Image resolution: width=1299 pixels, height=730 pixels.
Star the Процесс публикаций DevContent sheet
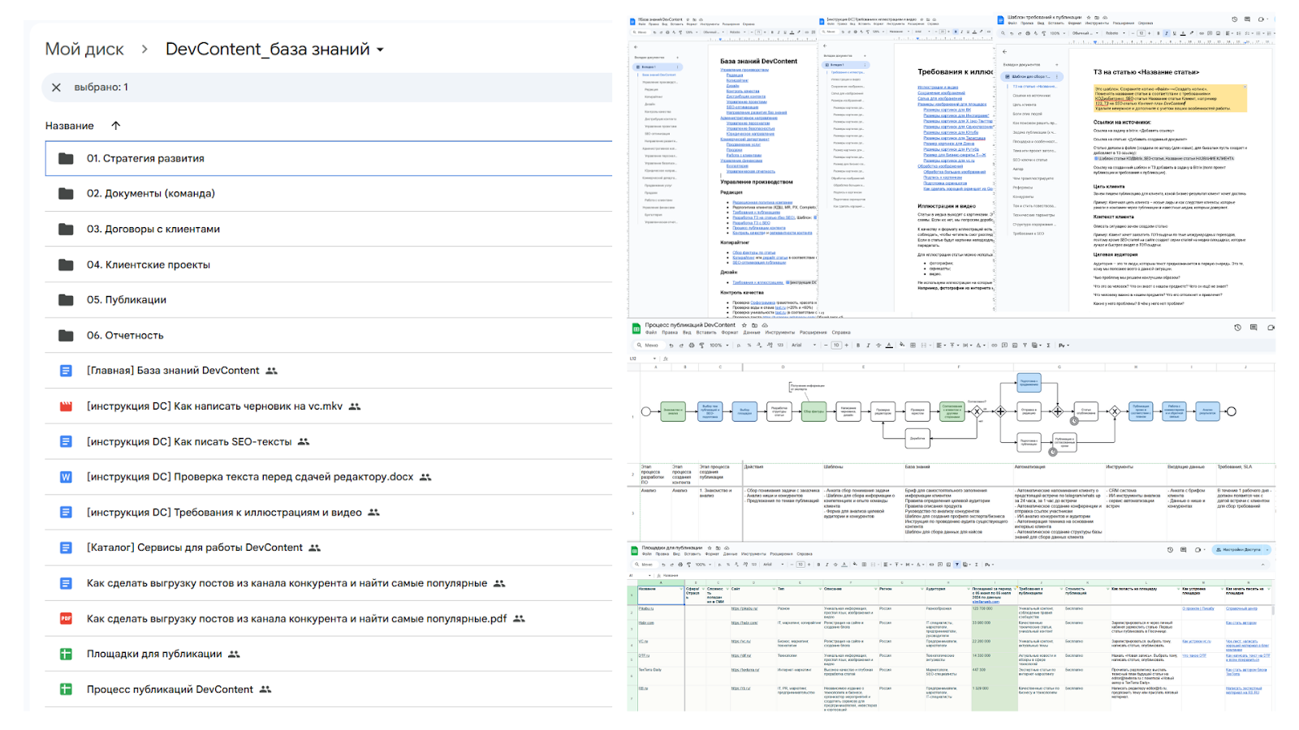click(744, 325)
